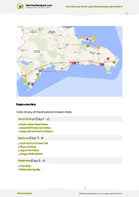
Task: Click red marker 17 near Higüey
Action: click(x=108, y=59)
